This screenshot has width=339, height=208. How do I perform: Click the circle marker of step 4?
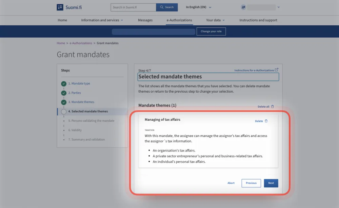click(64, 112)
